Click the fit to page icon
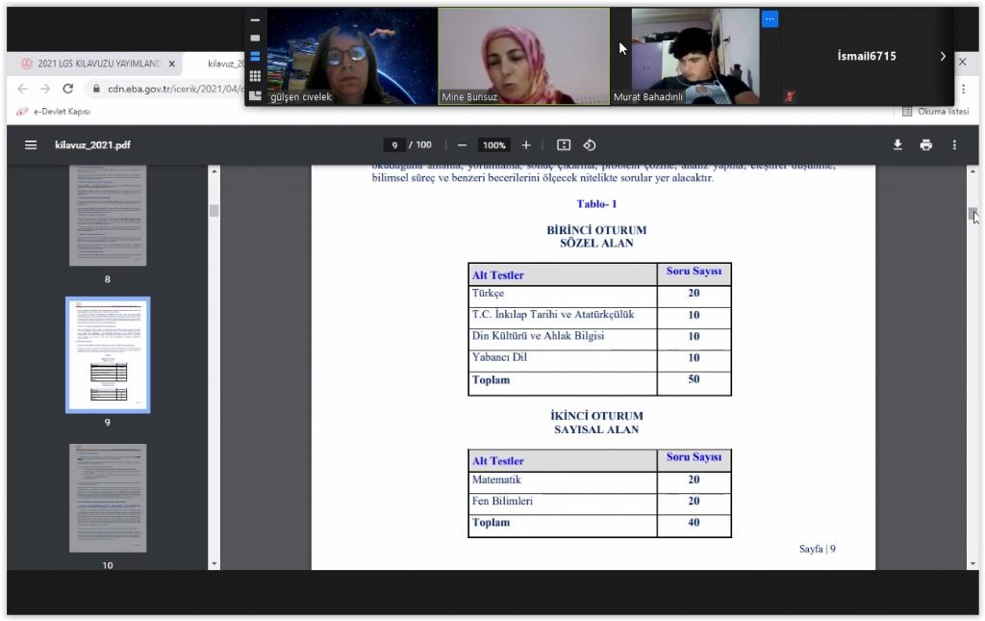The image size is (985, 621). [564, 145]
